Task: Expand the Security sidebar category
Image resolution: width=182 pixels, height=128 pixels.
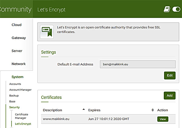Action: 14,107
